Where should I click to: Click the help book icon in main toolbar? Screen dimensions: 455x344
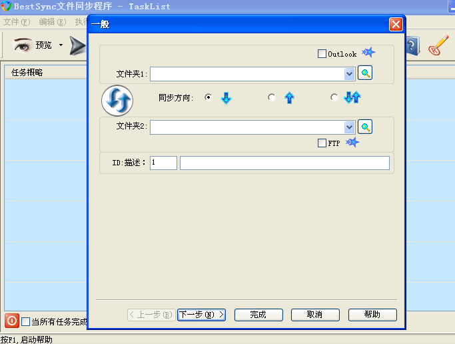click(412, 46)
